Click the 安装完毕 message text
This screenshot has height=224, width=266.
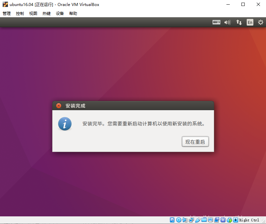(x=144, y=124)
